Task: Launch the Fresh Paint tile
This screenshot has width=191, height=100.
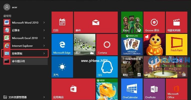Action: pos(176,44)
